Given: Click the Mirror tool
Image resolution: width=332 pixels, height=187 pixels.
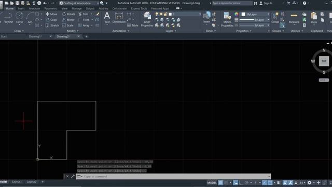Looking at the screenshot, I should click(x=68, y=20).
